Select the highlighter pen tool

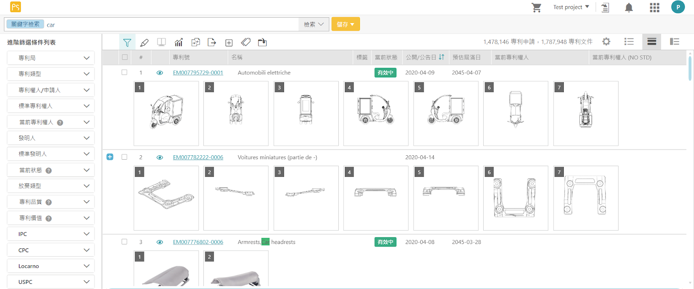pos(144,42)
